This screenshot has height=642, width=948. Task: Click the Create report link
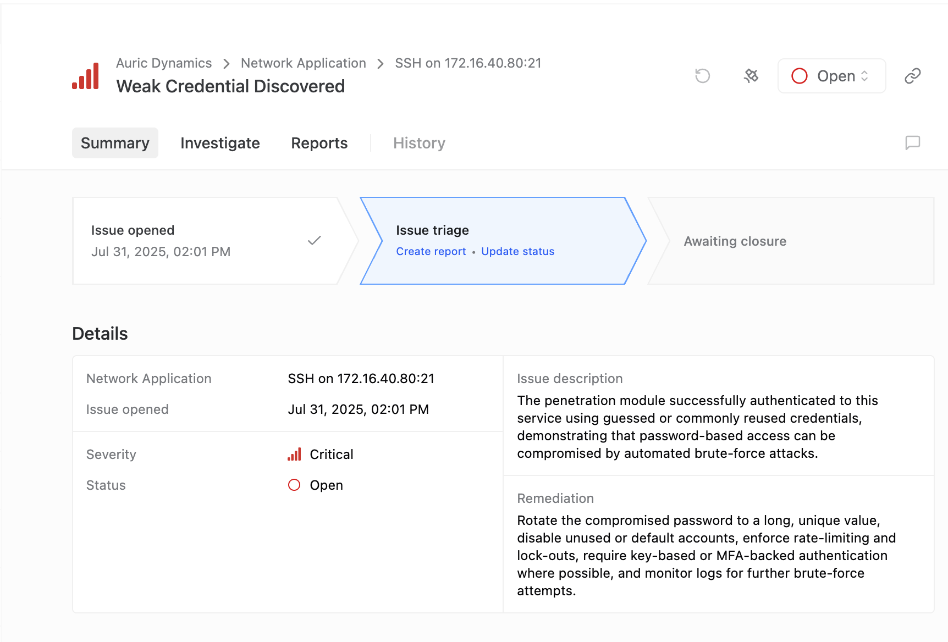click(x=431, y=251)
